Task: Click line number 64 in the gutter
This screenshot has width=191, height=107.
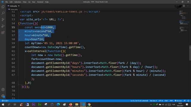Action: tap(13, 63)
